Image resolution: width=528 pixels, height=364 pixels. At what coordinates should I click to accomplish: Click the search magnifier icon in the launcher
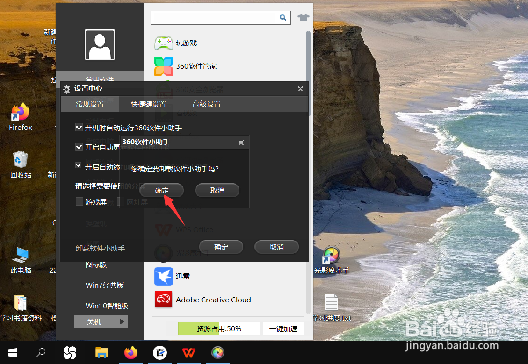[x=283, y=17]
